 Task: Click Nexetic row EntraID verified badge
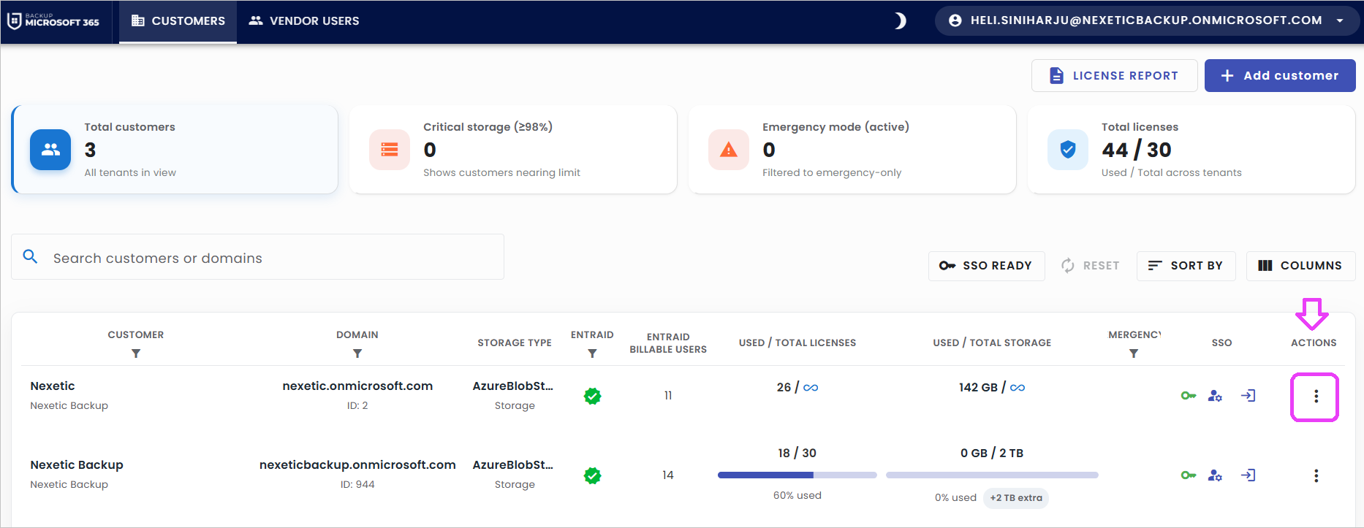592,396
